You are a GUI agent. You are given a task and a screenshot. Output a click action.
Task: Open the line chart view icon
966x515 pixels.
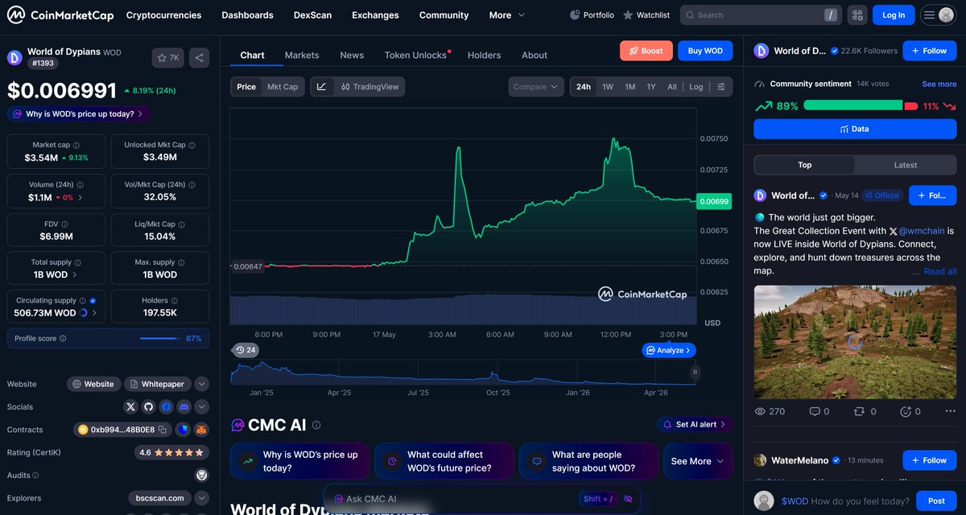321,87
